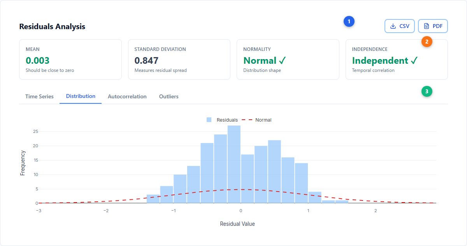
Task: Click the NORMALITY card label
Action: [257, 49]
